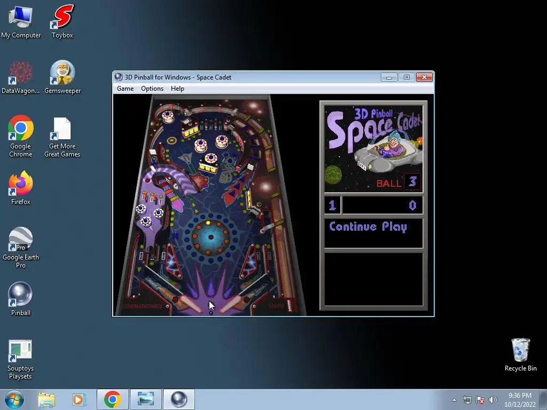Select the Toybox desktop shortcut

tap(62, 21)
